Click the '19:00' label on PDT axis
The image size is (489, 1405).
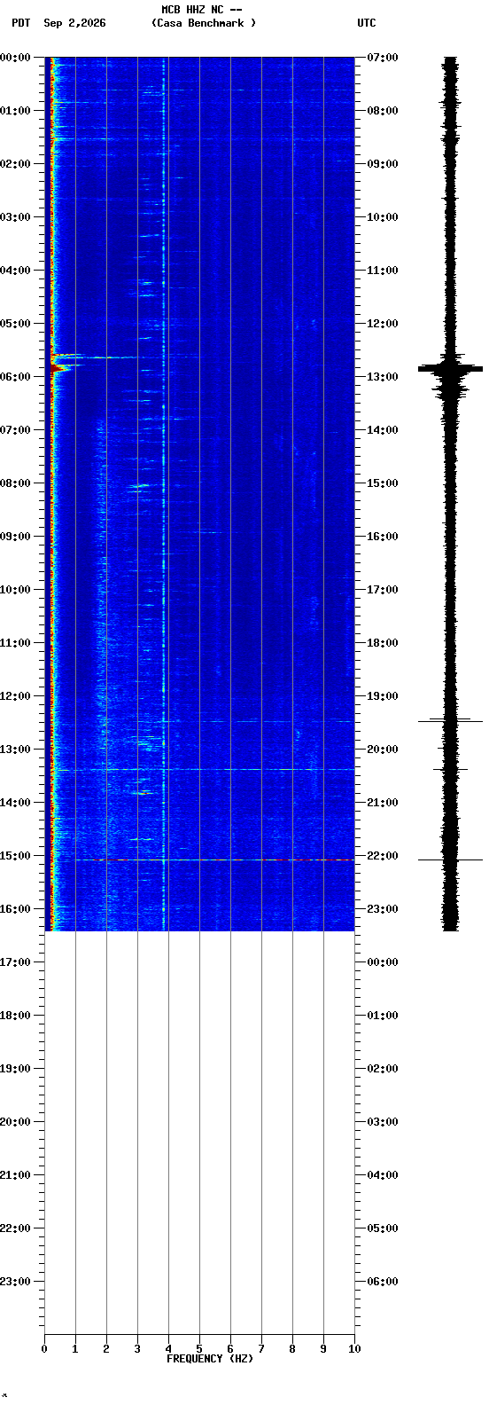click(15, 1069)
